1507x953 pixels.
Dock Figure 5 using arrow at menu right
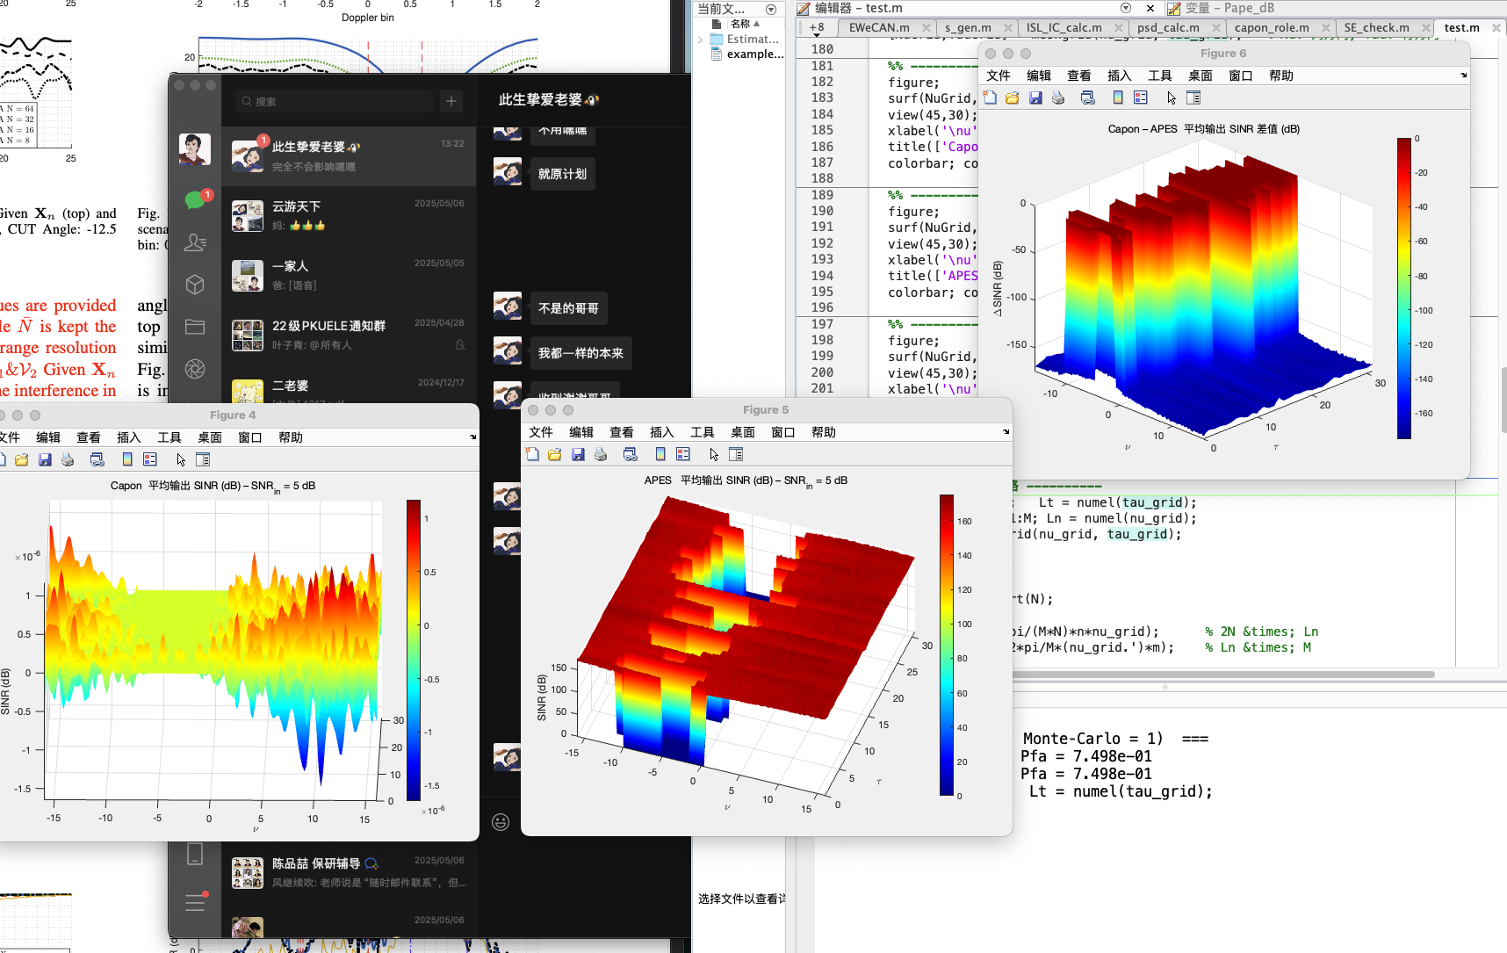[x=1006, y=432]
